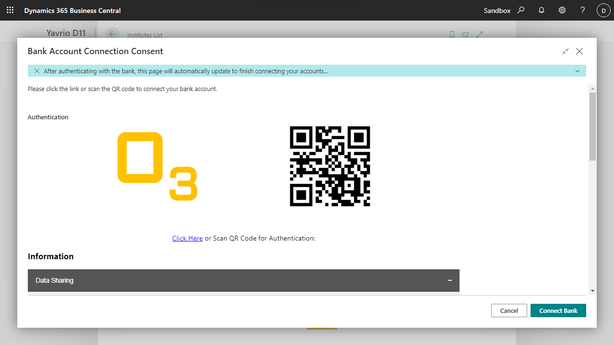This screenshot has height=345, width=614.
Task: Close the Bank Account Connection Consent dialog
Action: (x=579, y=51)
